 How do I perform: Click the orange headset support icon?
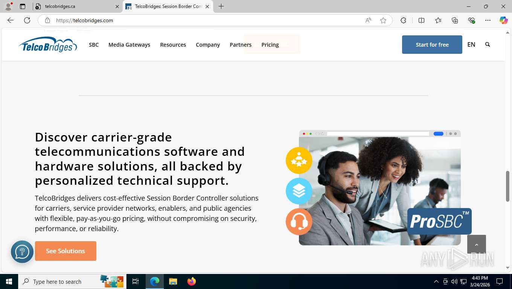click(x=299, y=222)
